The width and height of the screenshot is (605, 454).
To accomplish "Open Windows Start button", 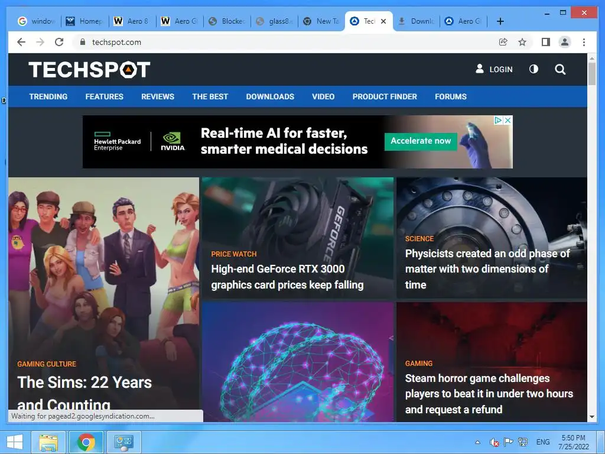I will 15,442.
